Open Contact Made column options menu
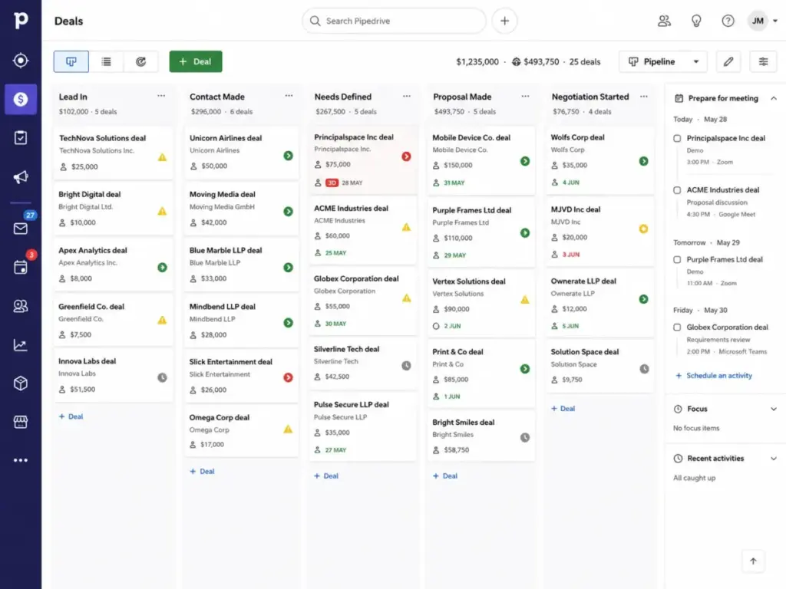This screenshot has height=589, width=786. 289,96
